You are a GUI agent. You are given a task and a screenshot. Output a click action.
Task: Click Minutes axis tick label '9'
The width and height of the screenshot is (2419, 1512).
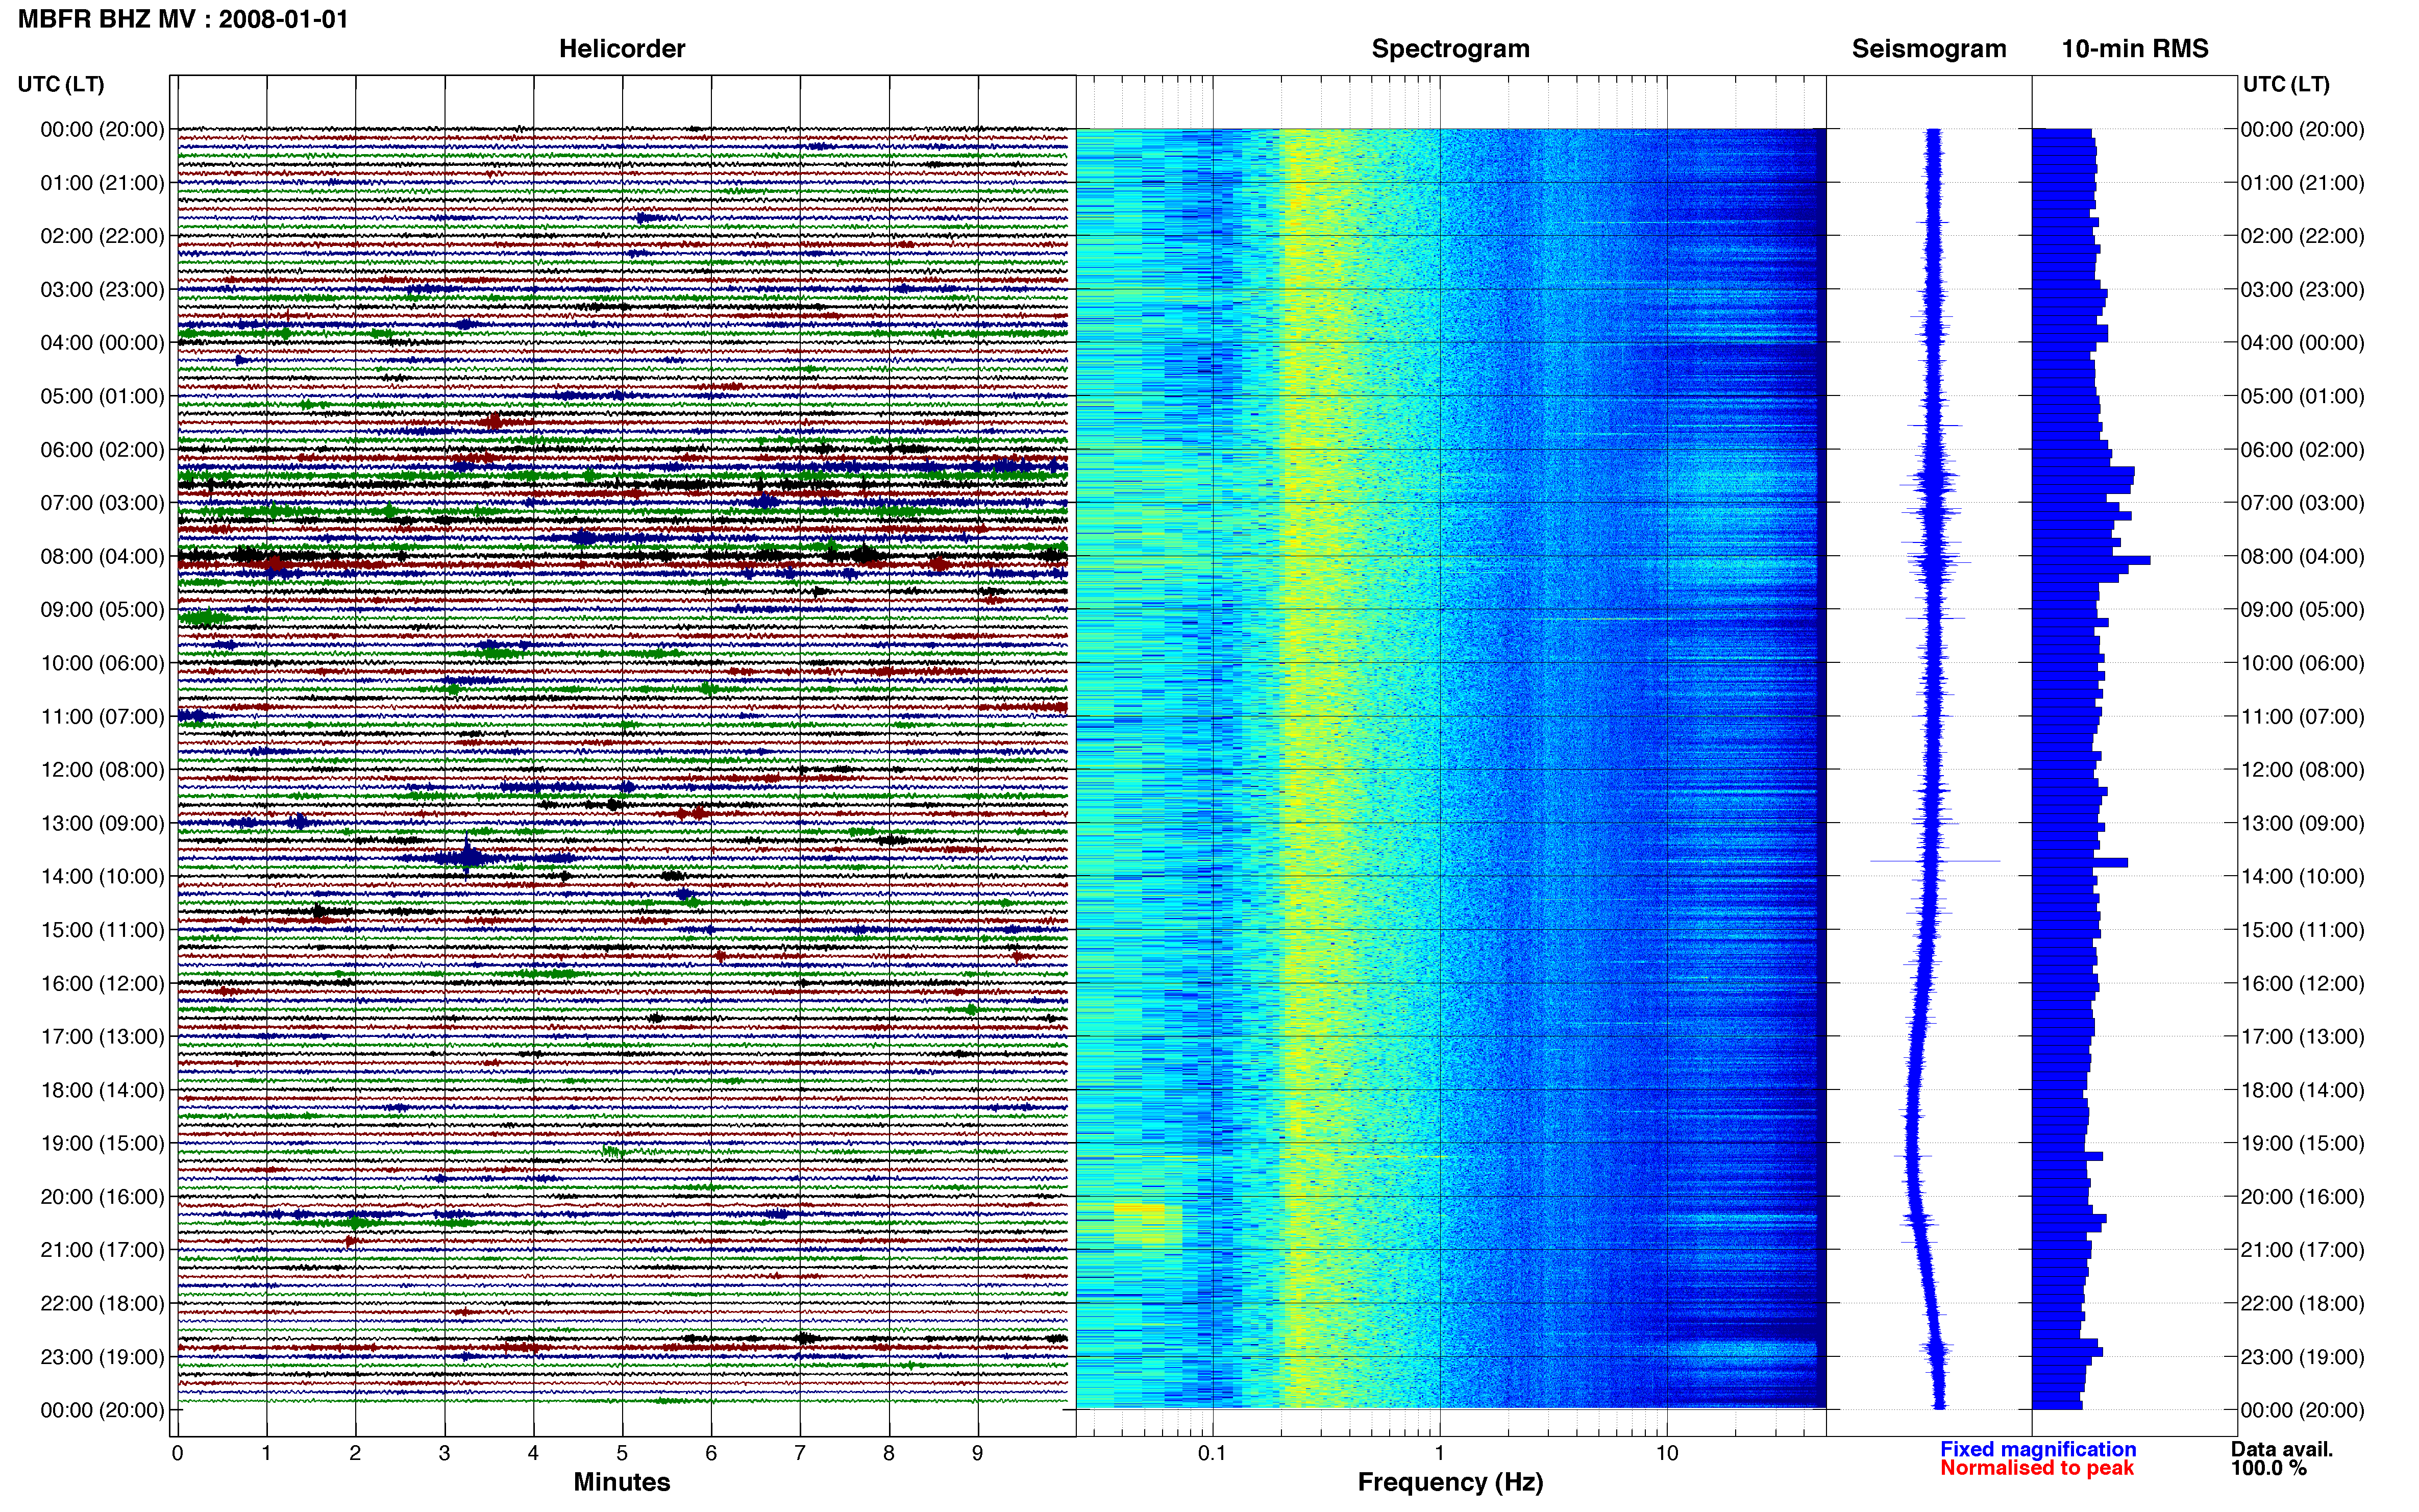978,1453
